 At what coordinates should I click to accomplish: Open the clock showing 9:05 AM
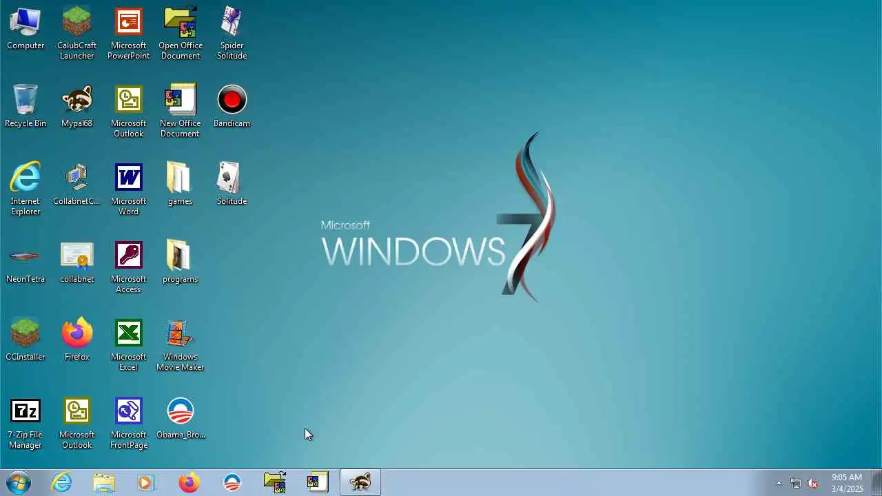point(847,483)
